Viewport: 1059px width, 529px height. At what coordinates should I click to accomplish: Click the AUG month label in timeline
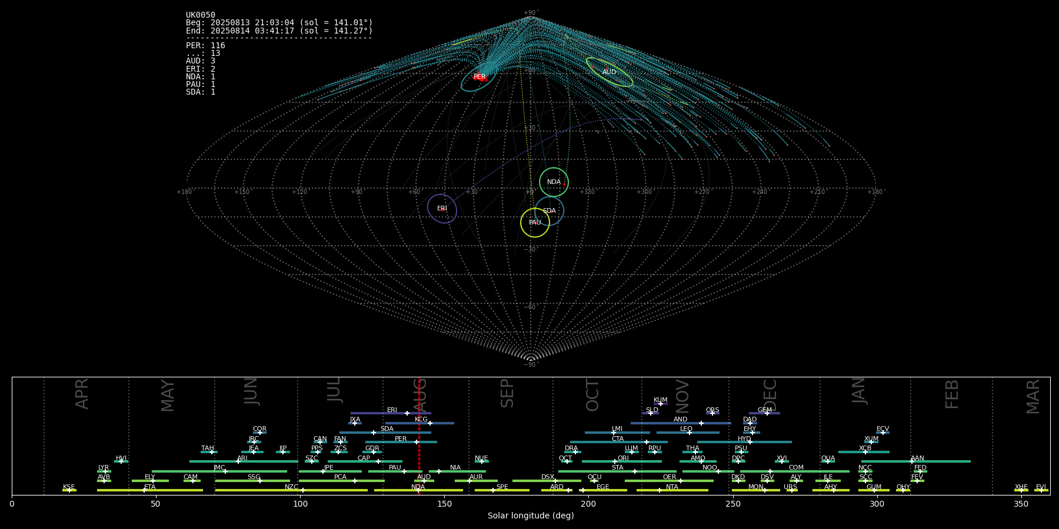420,395
